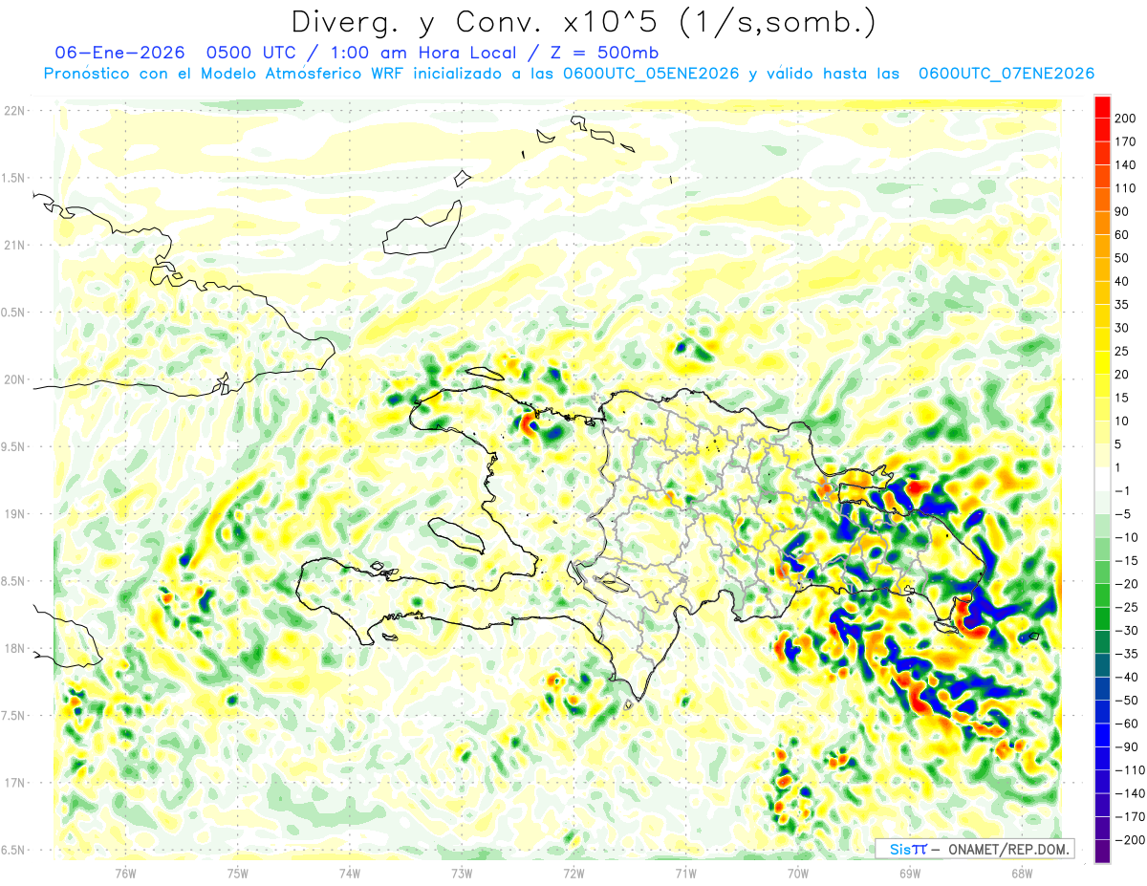1147x886 pixels.
Task: Click the 21N latitude axis label
Action: [14, 245]
